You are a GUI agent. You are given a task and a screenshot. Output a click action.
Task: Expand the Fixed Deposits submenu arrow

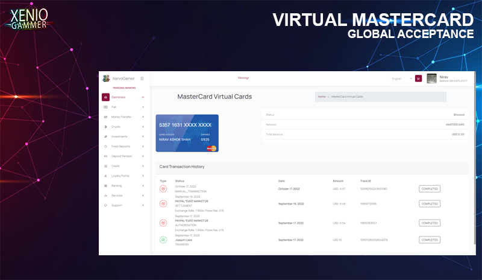[x=143, y=146]
